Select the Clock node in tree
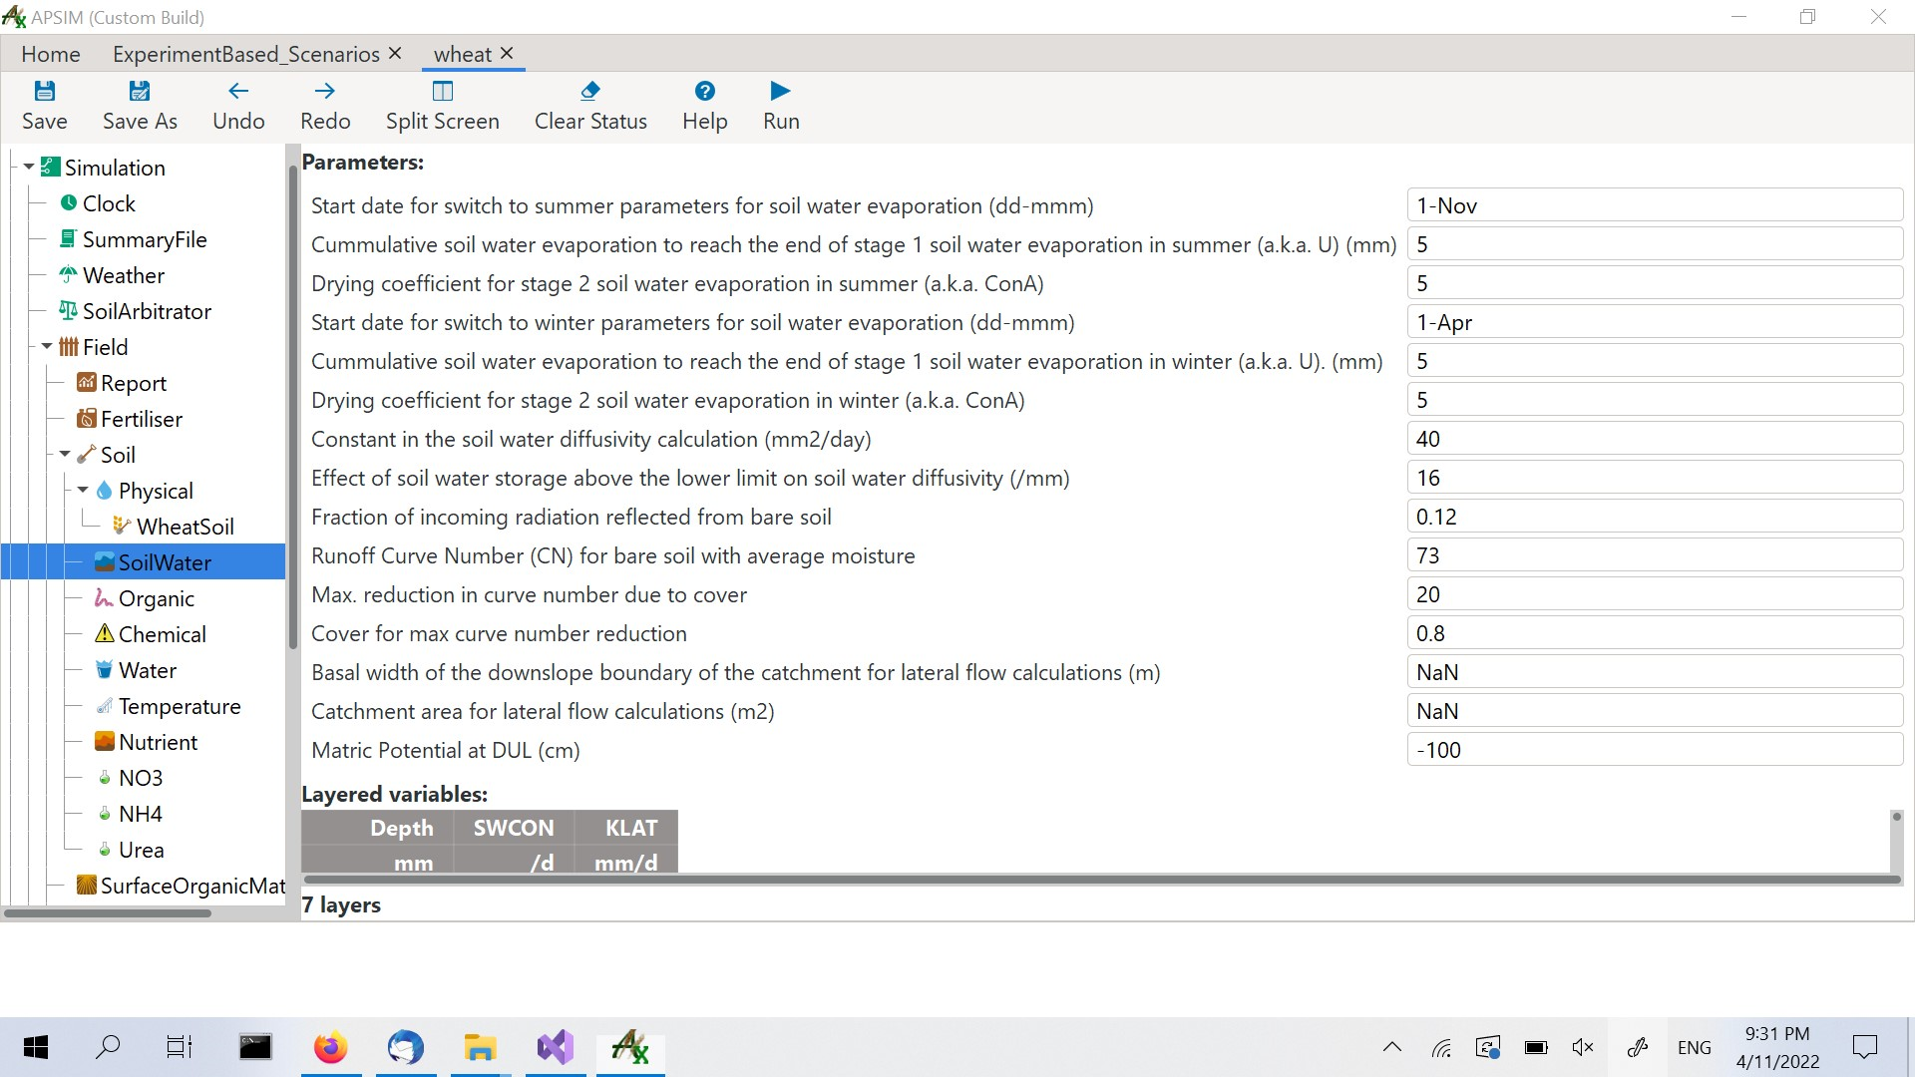Image resolution: width=1915 pixels, height=1077 pixels. [x=108, y=203]
